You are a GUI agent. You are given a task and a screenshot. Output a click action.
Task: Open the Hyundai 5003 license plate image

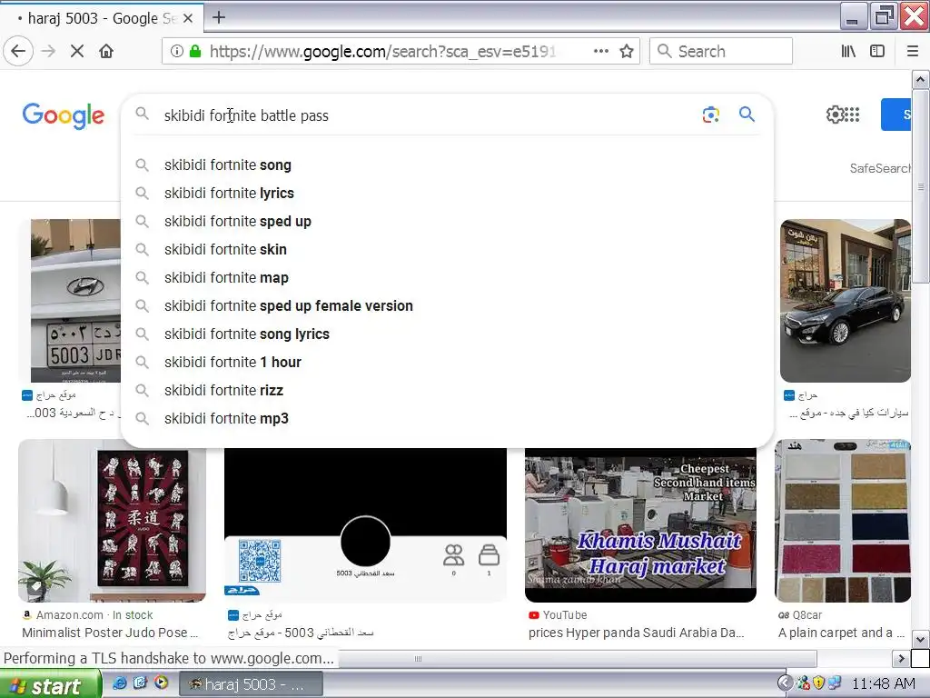[x=75, y=301]
